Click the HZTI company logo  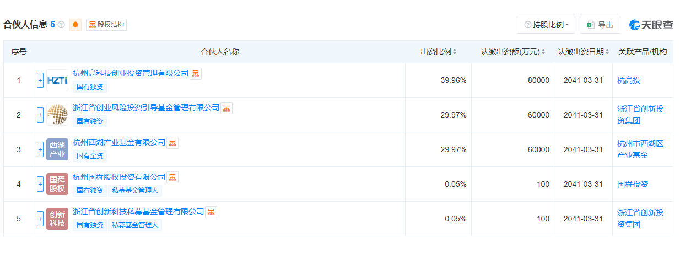pos(57,80)
